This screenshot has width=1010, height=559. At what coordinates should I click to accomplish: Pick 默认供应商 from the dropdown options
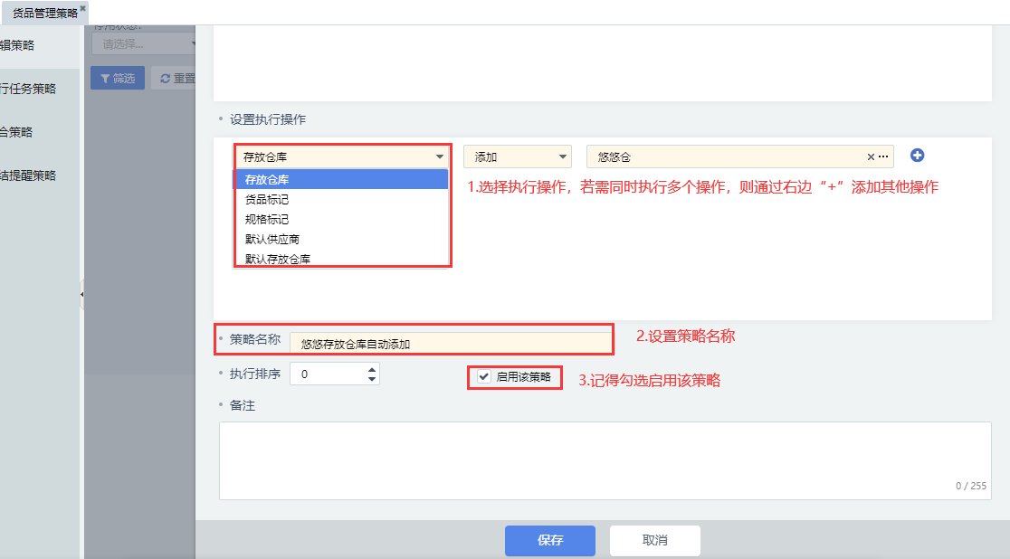coord(272,239)
